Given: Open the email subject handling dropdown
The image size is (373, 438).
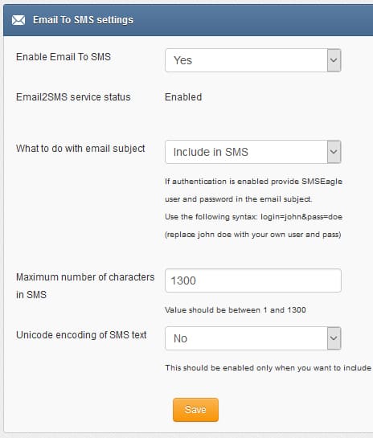Looking at the screenshot, I should [x=253, y=152].
